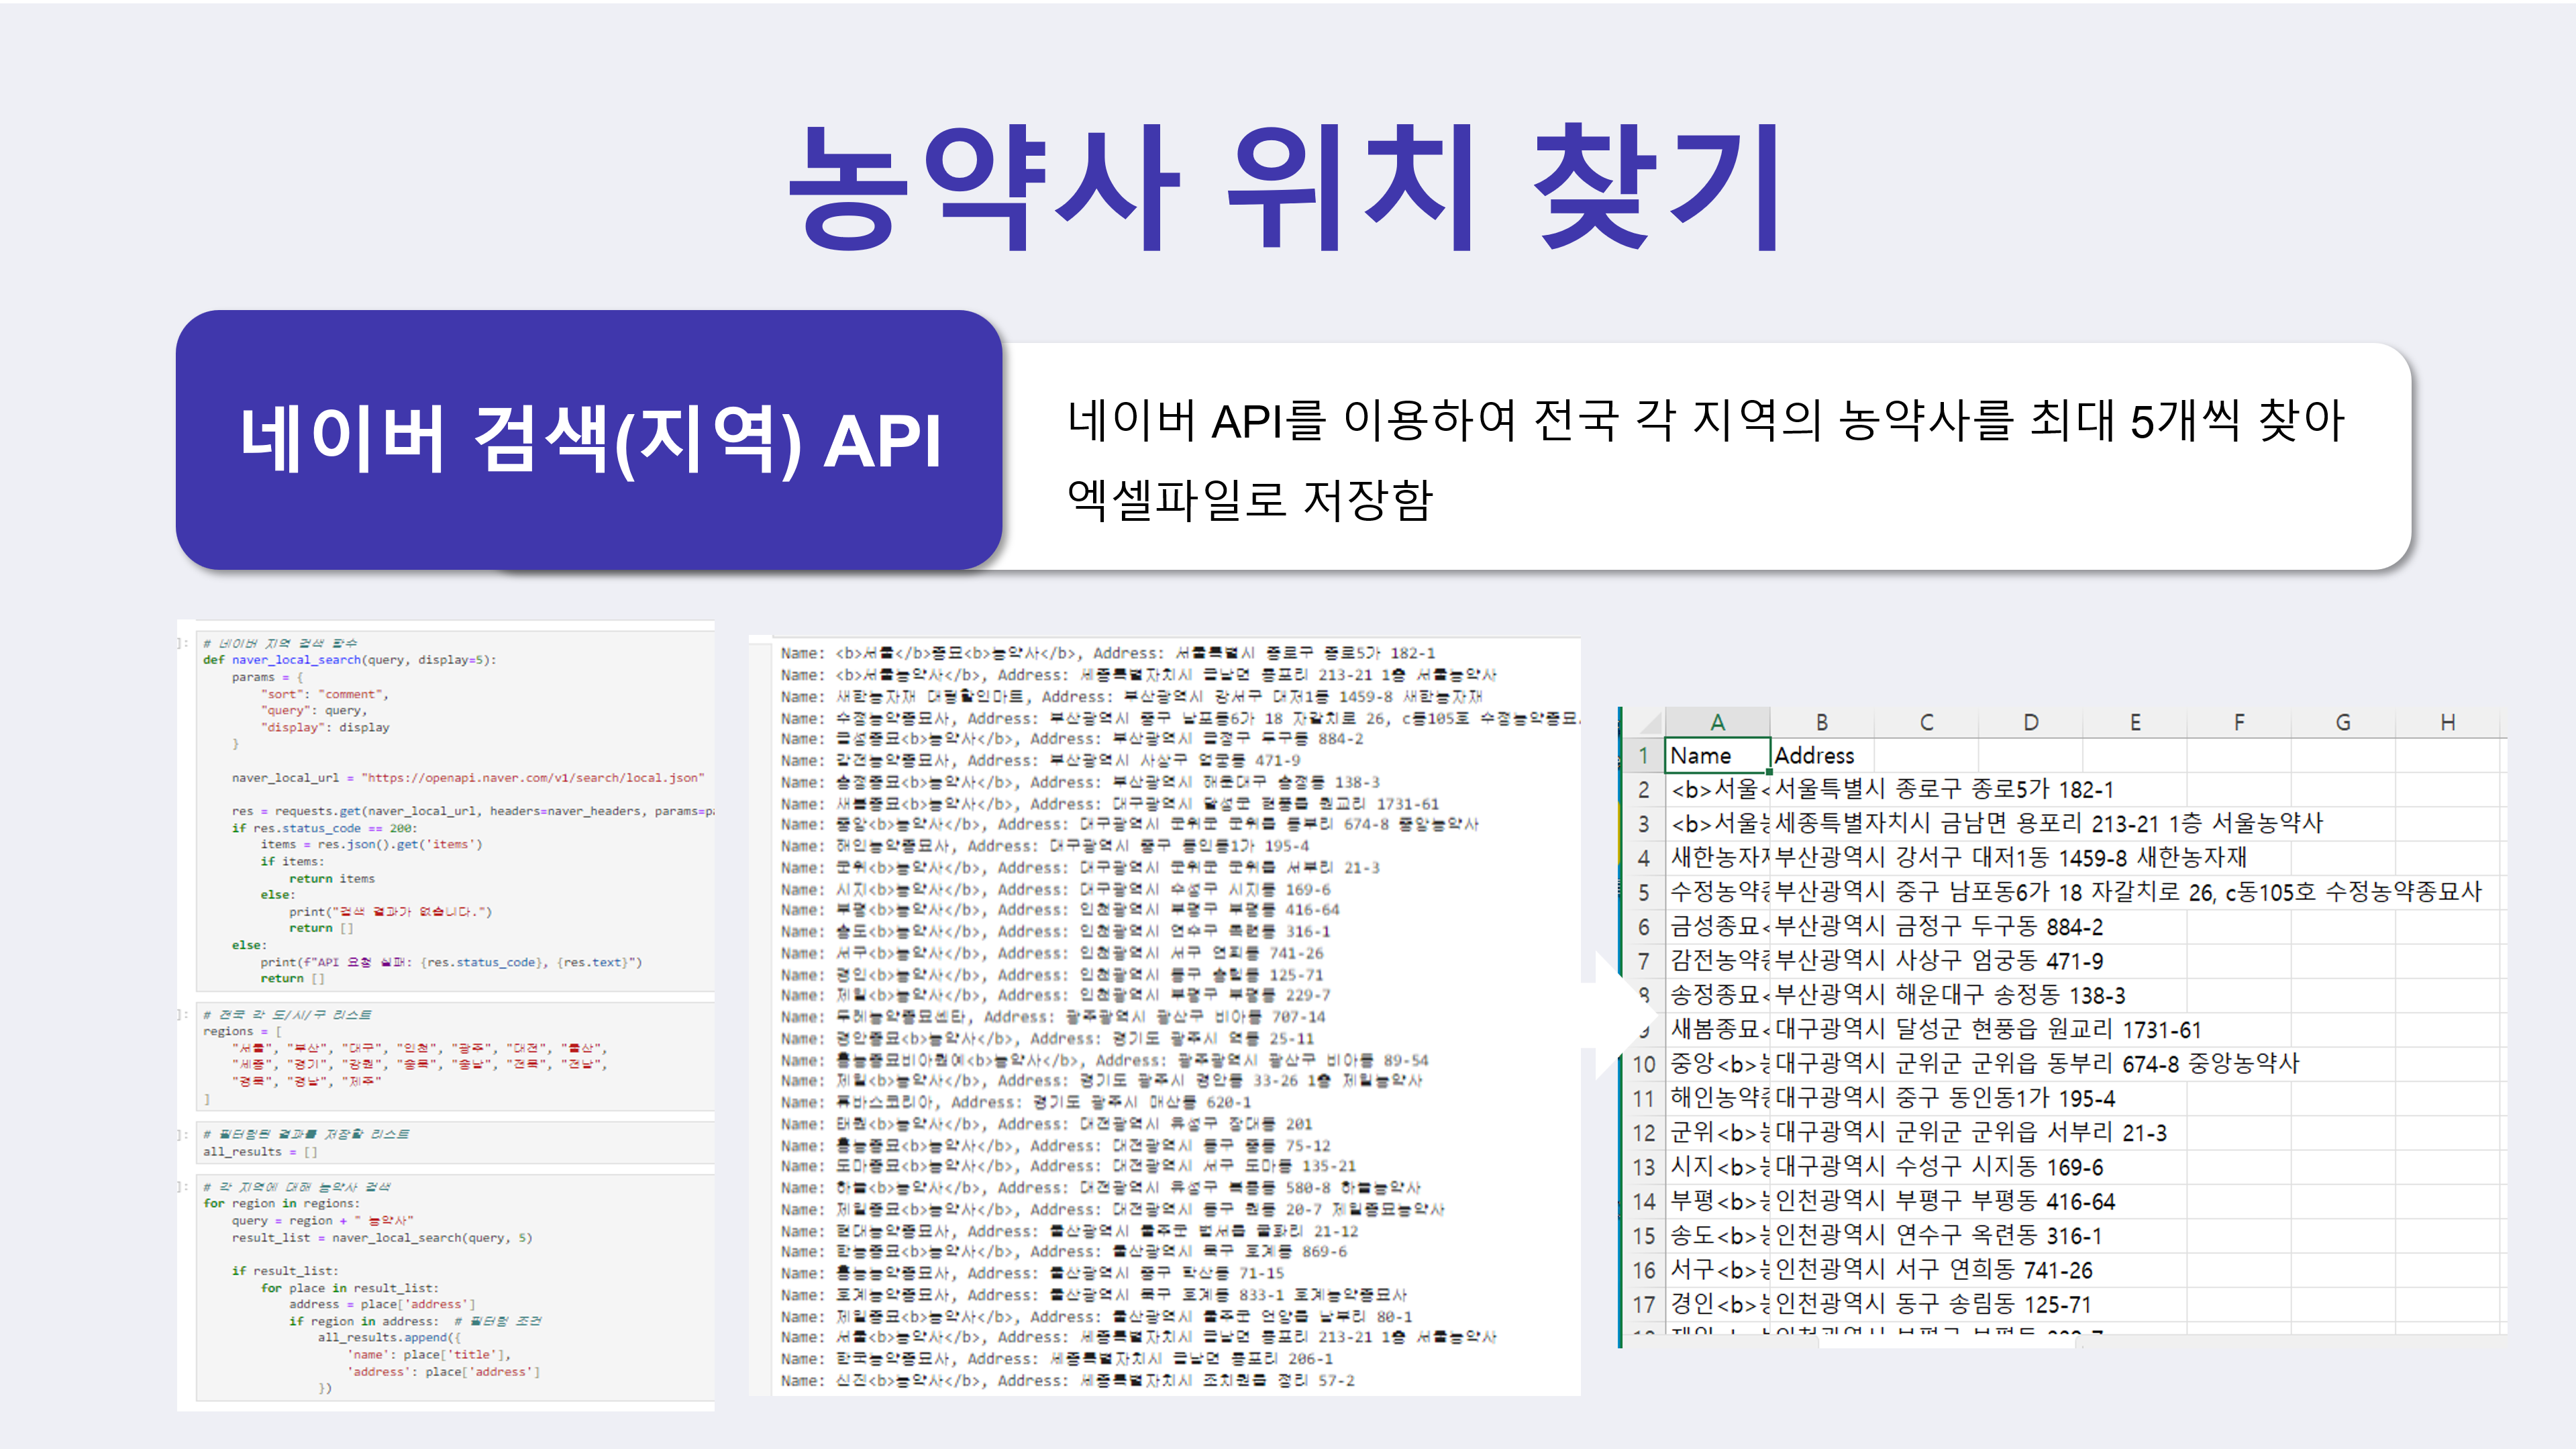
Task: Click the first Name output line in results
Action: [x=1107, y=653]
